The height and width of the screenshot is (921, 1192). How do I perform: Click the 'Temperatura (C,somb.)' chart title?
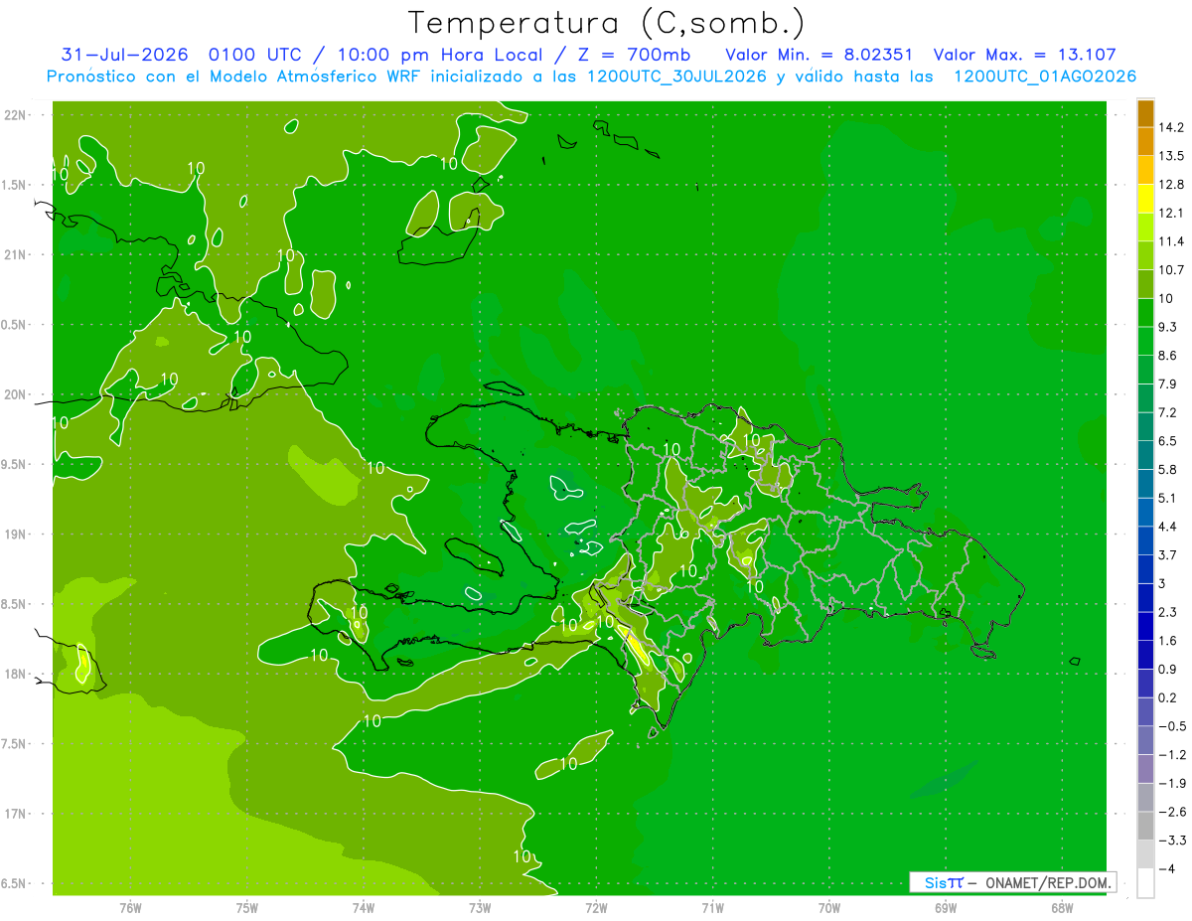(x=606, y=22)
